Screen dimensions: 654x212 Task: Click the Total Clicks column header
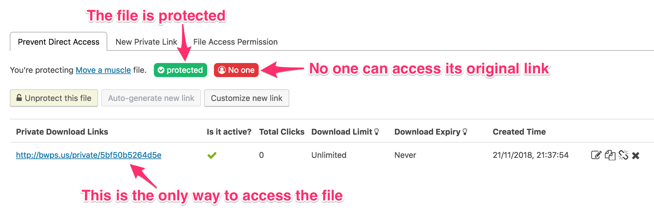pyautogui.click(x=282, y=132)
